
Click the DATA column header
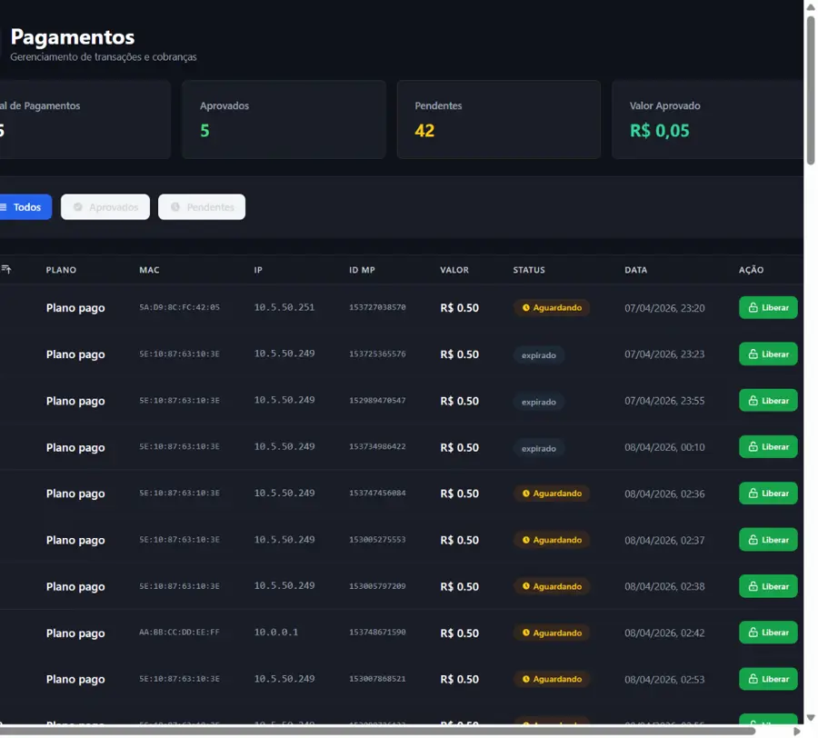pyautogui.click(x=636, y=270)
